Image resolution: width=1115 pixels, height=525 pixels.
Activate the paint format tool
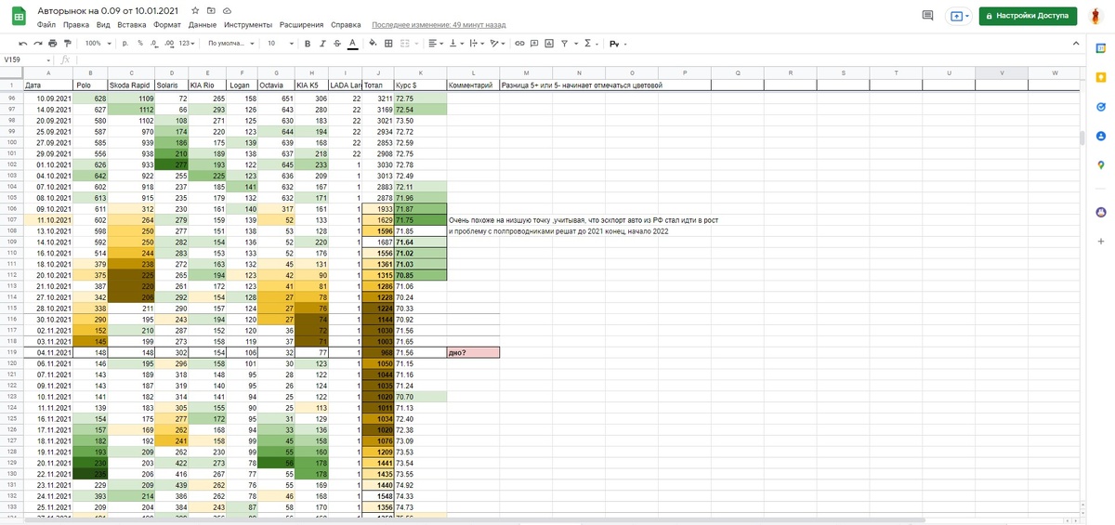pyautogui.click(x=68, y=43)
